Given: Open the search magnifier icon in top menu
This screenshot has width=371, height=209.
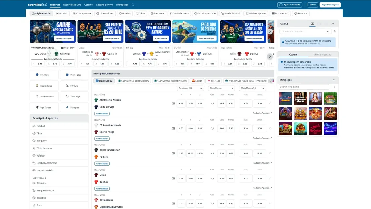Looking at the screenshot, I should (133, 5).
